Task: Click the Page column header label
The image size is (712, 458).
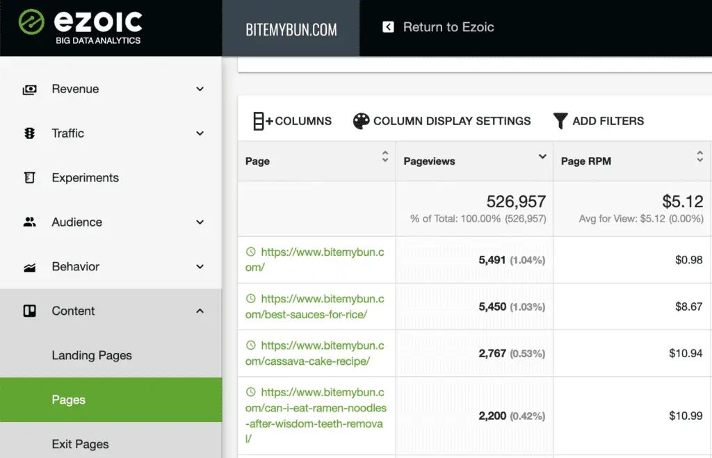Action: (257, 161)
